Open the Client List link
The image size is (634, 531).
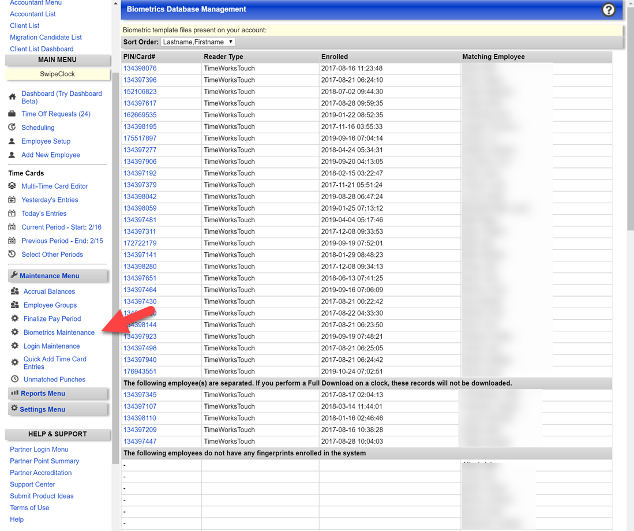(x=24, y=25)
